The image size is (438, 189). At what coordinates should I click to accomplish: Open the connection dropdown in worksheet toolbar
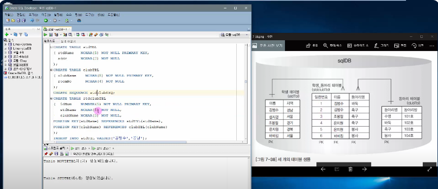pyautogui.click(x=235, y=34)
